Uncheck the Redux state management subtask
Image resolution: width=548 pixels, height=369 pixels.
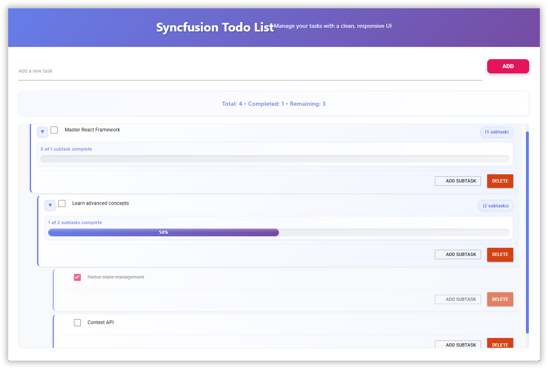click(77, 277)
